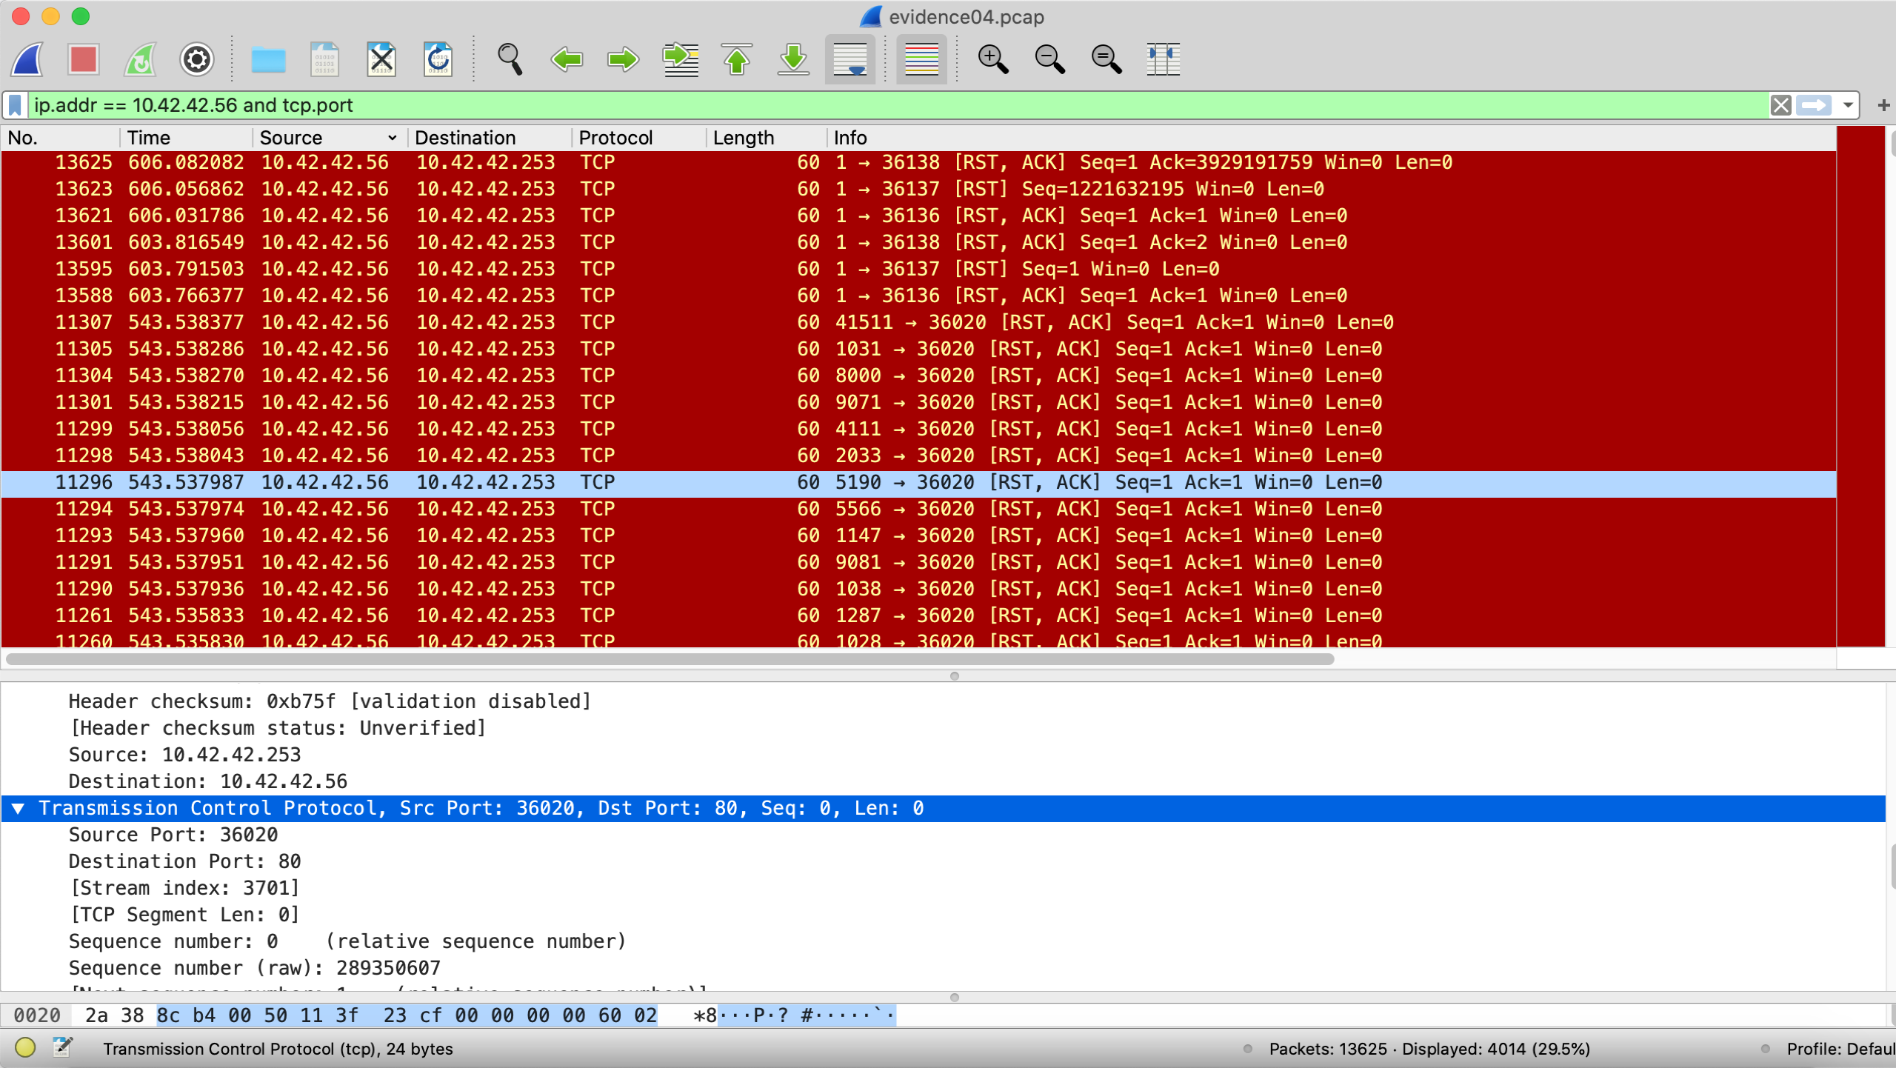Zoom in on the packet list text
Image resolution: width=1896 pixels, height=1068 pixels.
[993, 59]
